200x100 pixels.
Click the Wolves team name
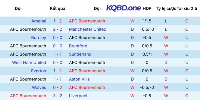click(x=39, y=87)
